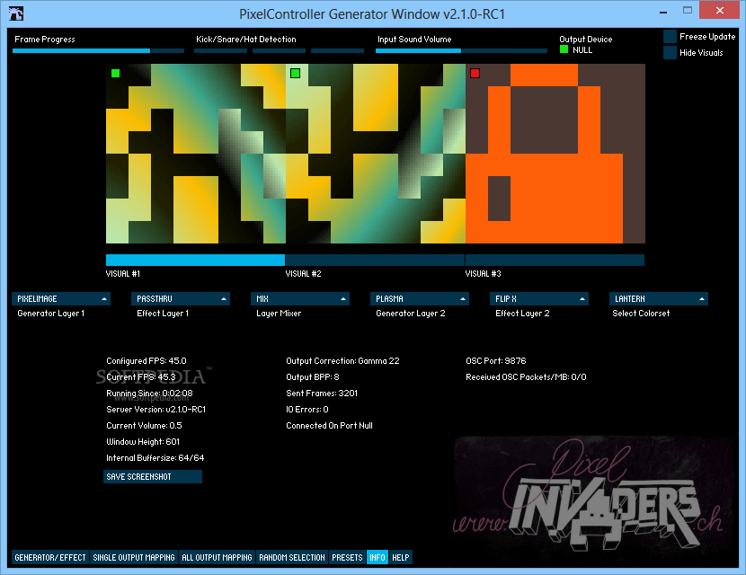
Task: Toggle the Hide Visuals option
Action: point(669,52)
